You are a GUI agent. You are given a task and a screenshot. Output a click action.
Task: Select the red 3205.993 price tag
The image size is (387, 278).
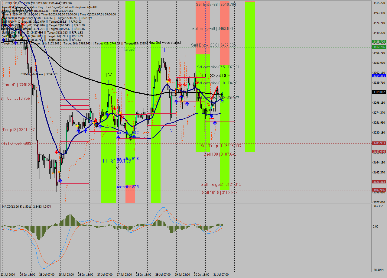click(x=379, y=143)
